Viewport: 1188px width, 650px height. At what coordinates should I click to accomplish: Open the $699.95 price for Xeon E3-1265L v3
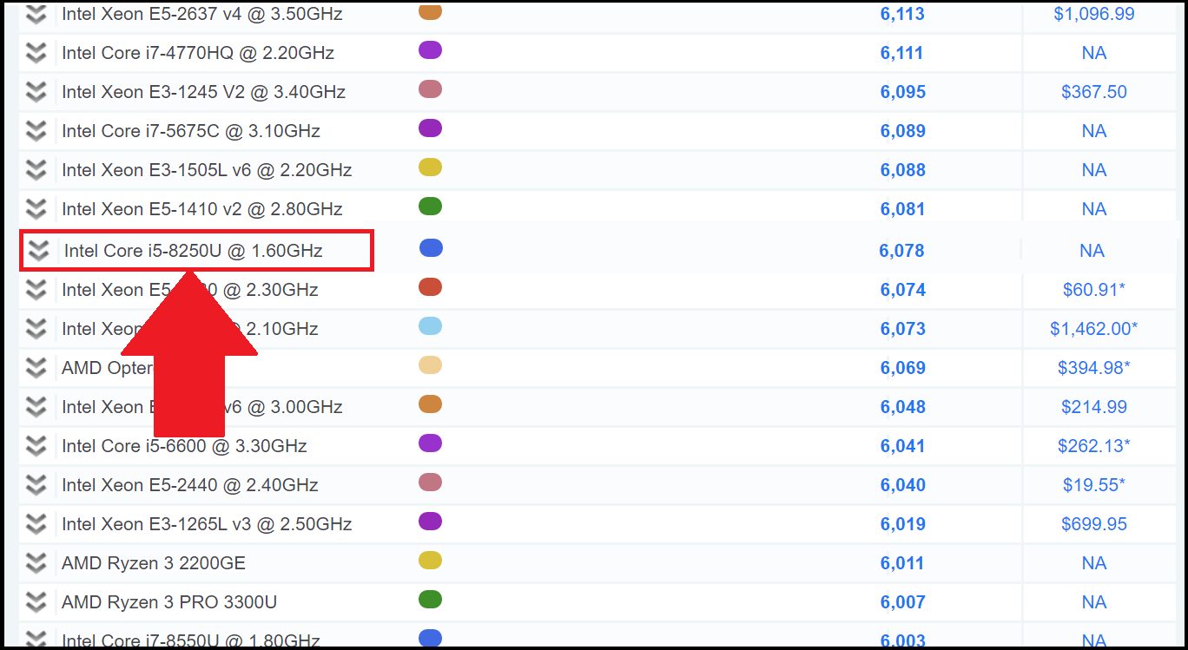tap(1094, 523)
